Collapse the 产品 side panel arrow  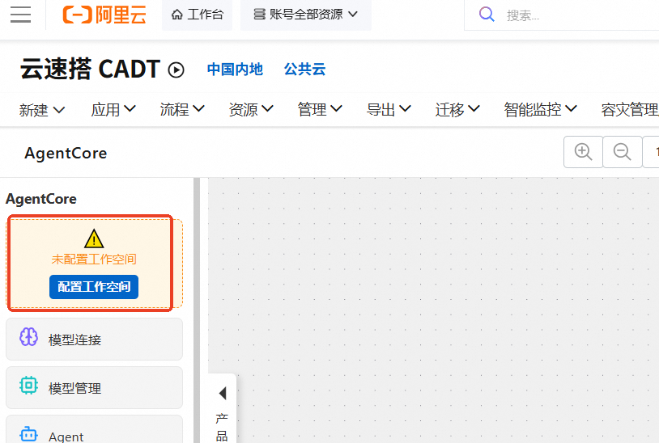click(223, 393)
